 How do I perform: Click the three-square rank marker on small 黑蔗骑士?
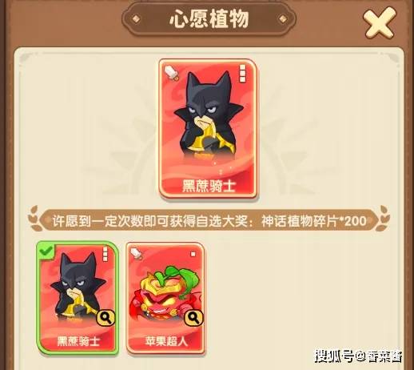click(105, 254)
